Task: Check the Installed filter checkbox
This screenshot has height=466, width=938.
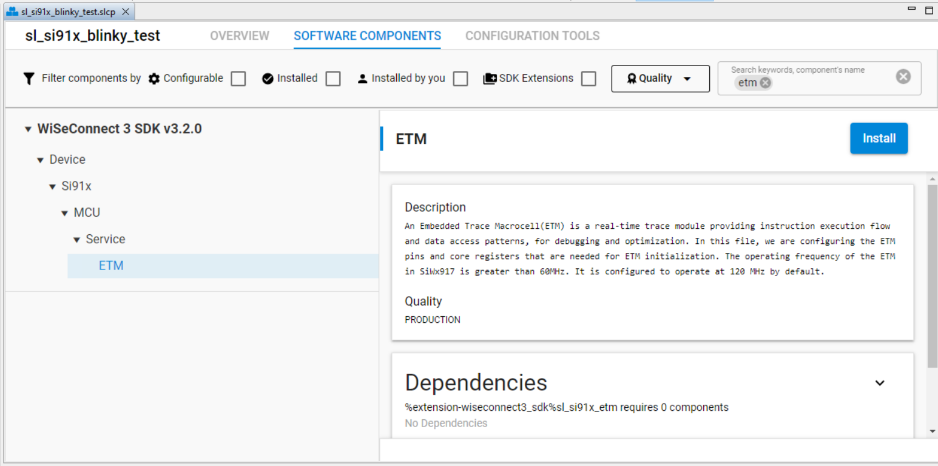Action: (x=333, y=78)
